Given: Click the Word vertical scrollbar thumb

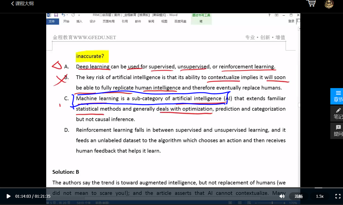Looking at the screenshot, I should point(299,105).
